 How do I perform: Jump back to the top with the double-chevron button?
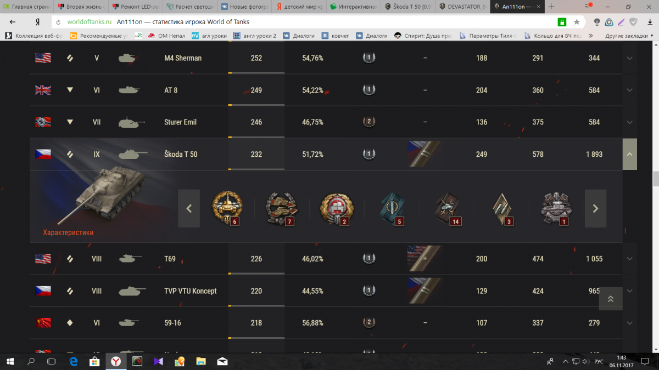610,299
